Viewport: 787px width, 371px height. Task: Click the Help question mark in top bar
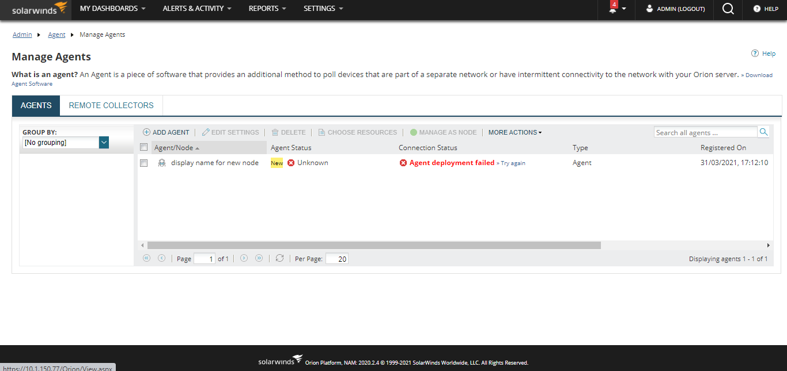[x=757, y=9]
